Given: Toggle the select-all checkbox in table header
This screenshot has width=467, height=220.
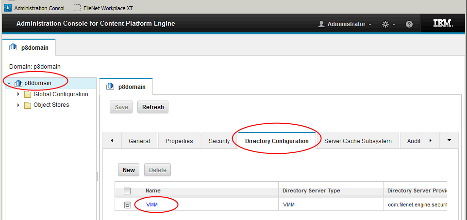Looking at the screenshot, I should point(127,191).
